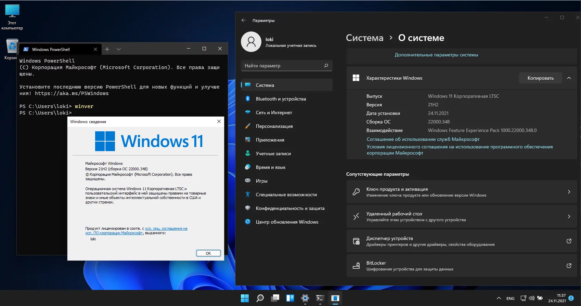Click the loki user account avatar

pyautogui.click(x=251, y=42)
